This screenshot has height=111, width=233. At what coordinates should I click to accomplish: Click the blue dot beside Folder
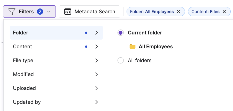(x=86, y=33)
